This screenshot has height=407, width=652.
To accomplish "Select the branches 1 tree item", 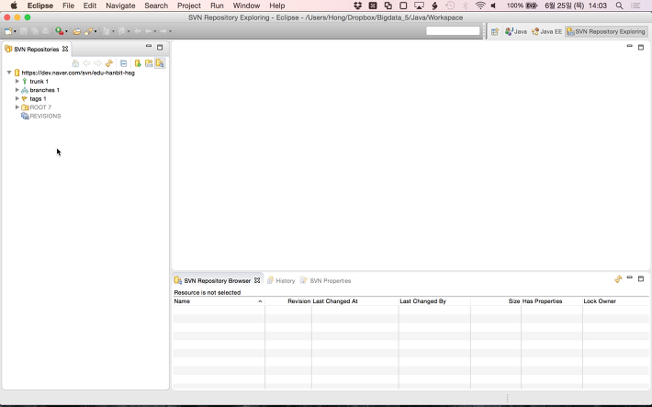I will 44,90.
